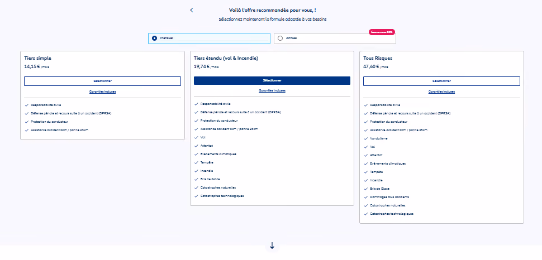Click the Attentat guarantee in Tous Risques
542x260 pixels.
[376, 155]
